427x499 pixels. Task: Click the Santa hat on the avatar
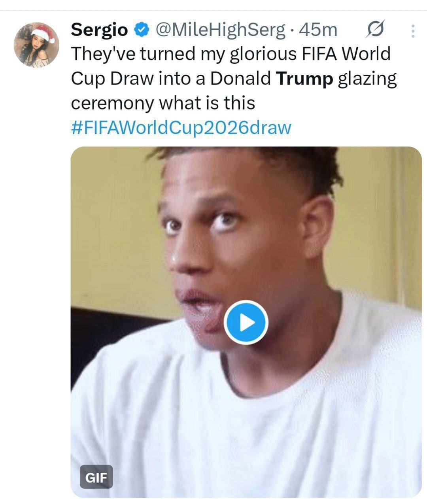(44, 32)
